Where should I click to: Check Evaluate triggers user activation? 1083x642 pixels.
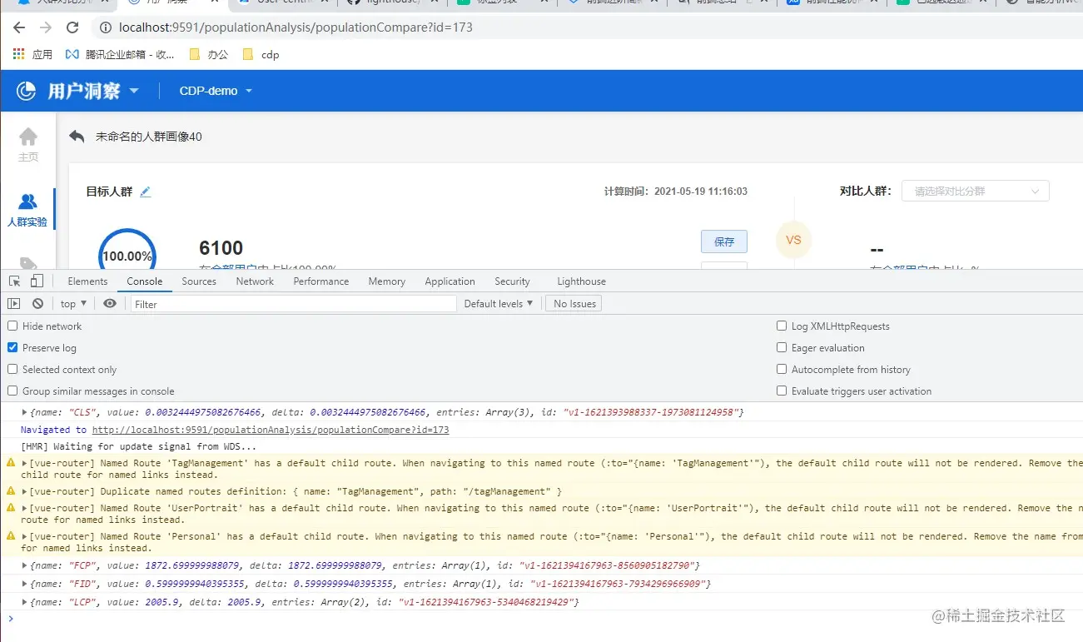point(782,391)
